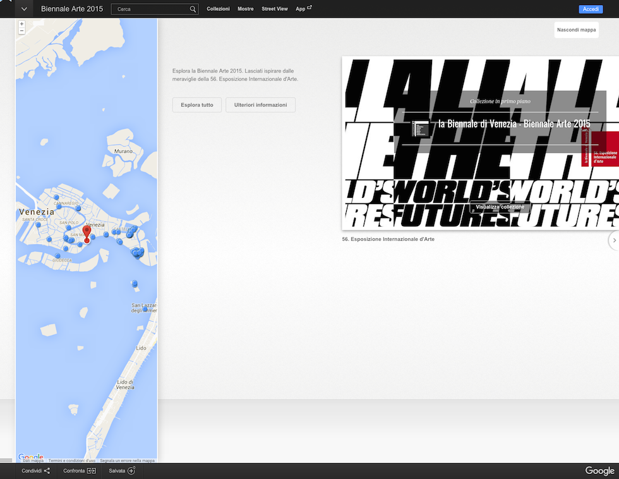Screen dimensions: 619x479
Task: Select the blue marker in Cannaregio
Action: pyautogui.click(x=56, y=197)
